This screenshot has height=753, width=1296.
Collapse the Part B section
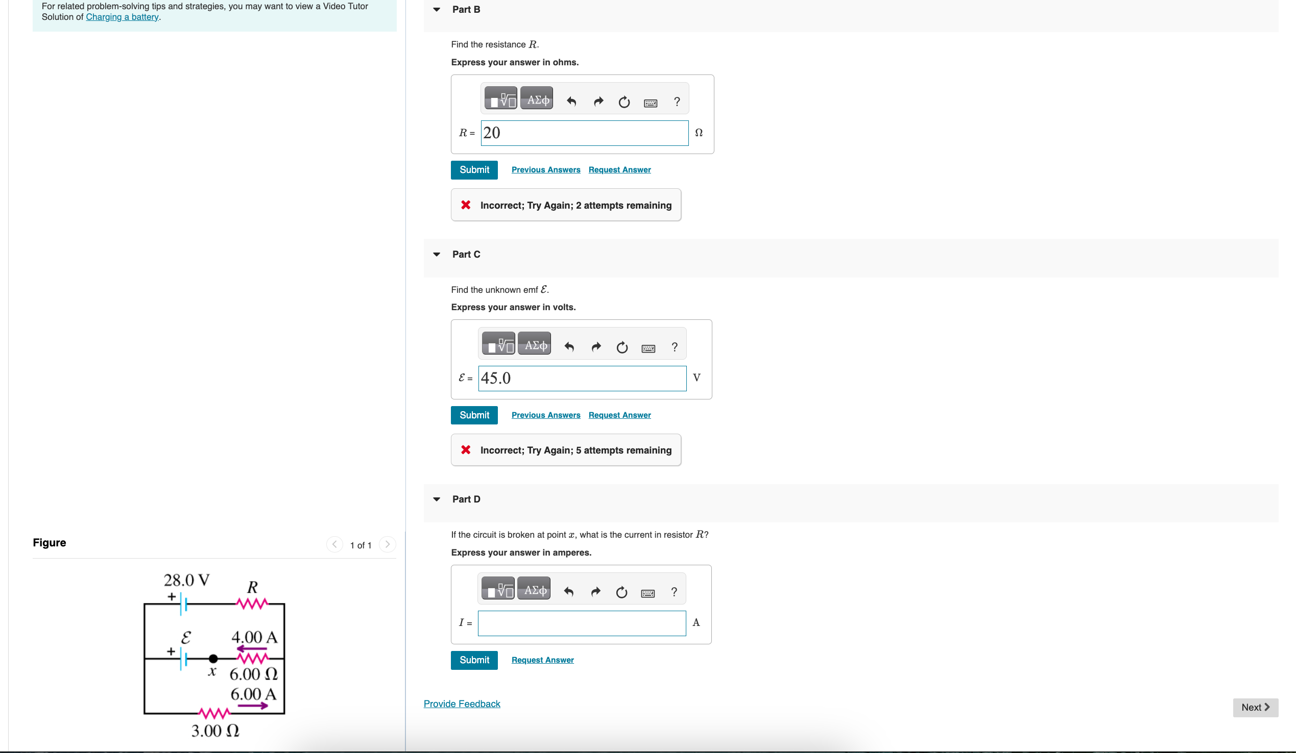tap(437, 9)
